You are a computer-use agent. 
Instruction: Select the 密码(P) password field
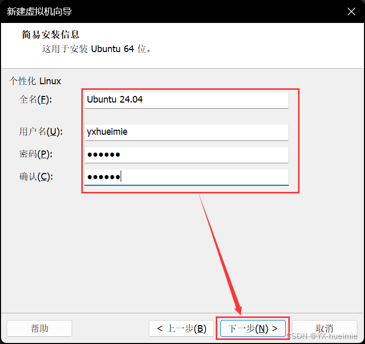187,155
